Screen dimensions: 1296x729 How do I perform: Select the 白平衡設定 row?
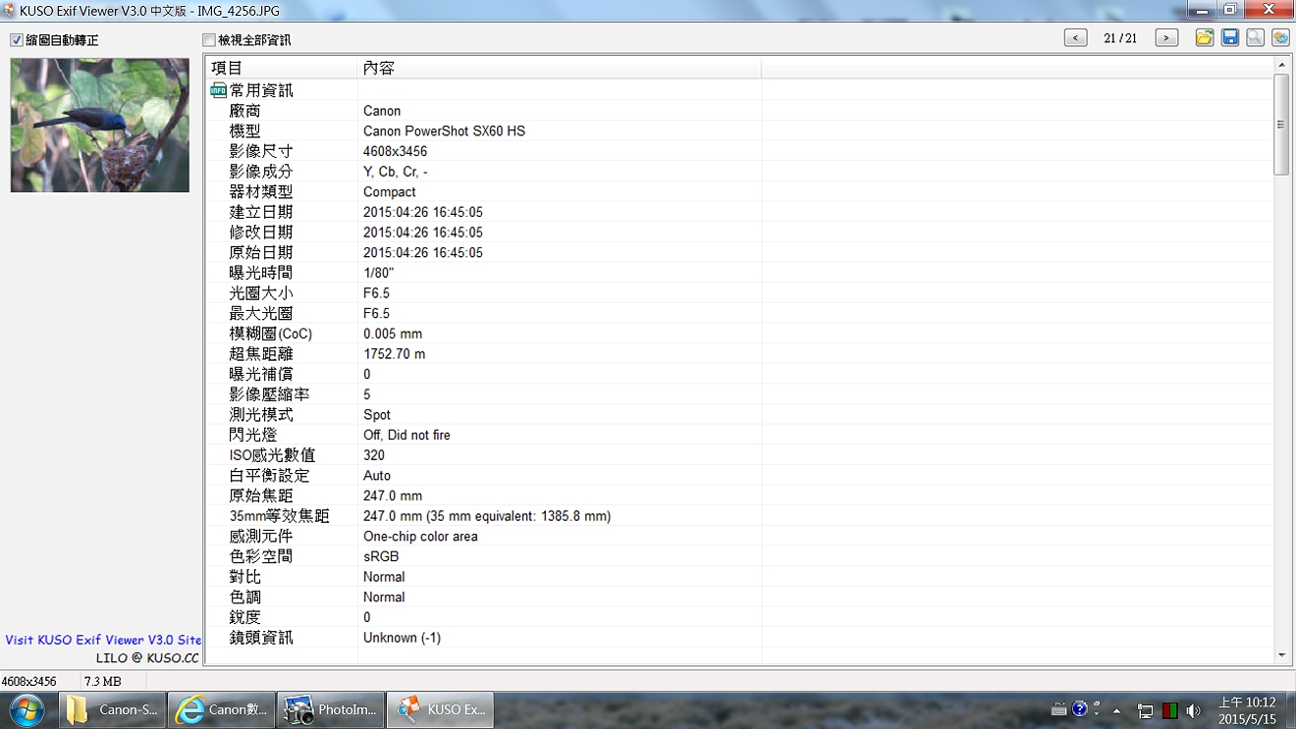click(x=739, y=476)
